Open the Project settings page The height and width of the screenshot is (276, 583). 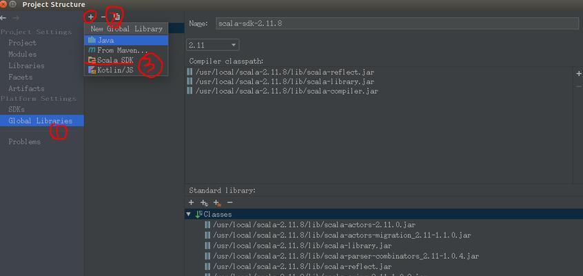tap(22, 43)
